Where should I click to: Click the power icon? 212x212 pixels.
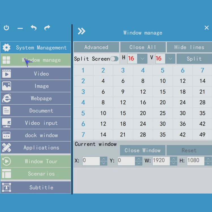coord(6,28)
